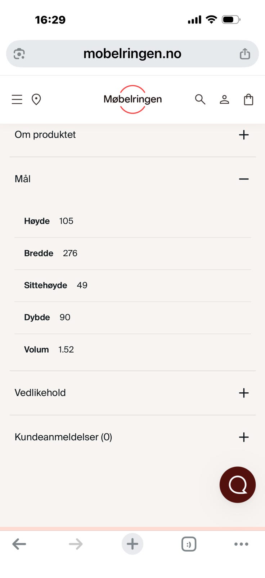
Task: Open a new tab with plus button
Action: pyautogui.click(x=132, y=544)
